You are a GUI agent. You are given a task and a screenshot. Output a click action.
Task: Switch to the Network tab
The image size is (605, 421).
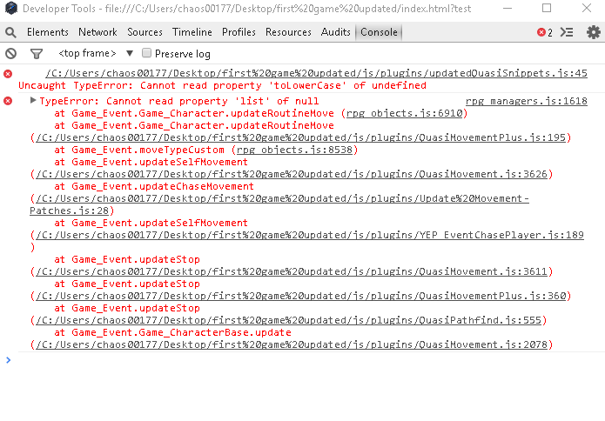tap(97, 32)
